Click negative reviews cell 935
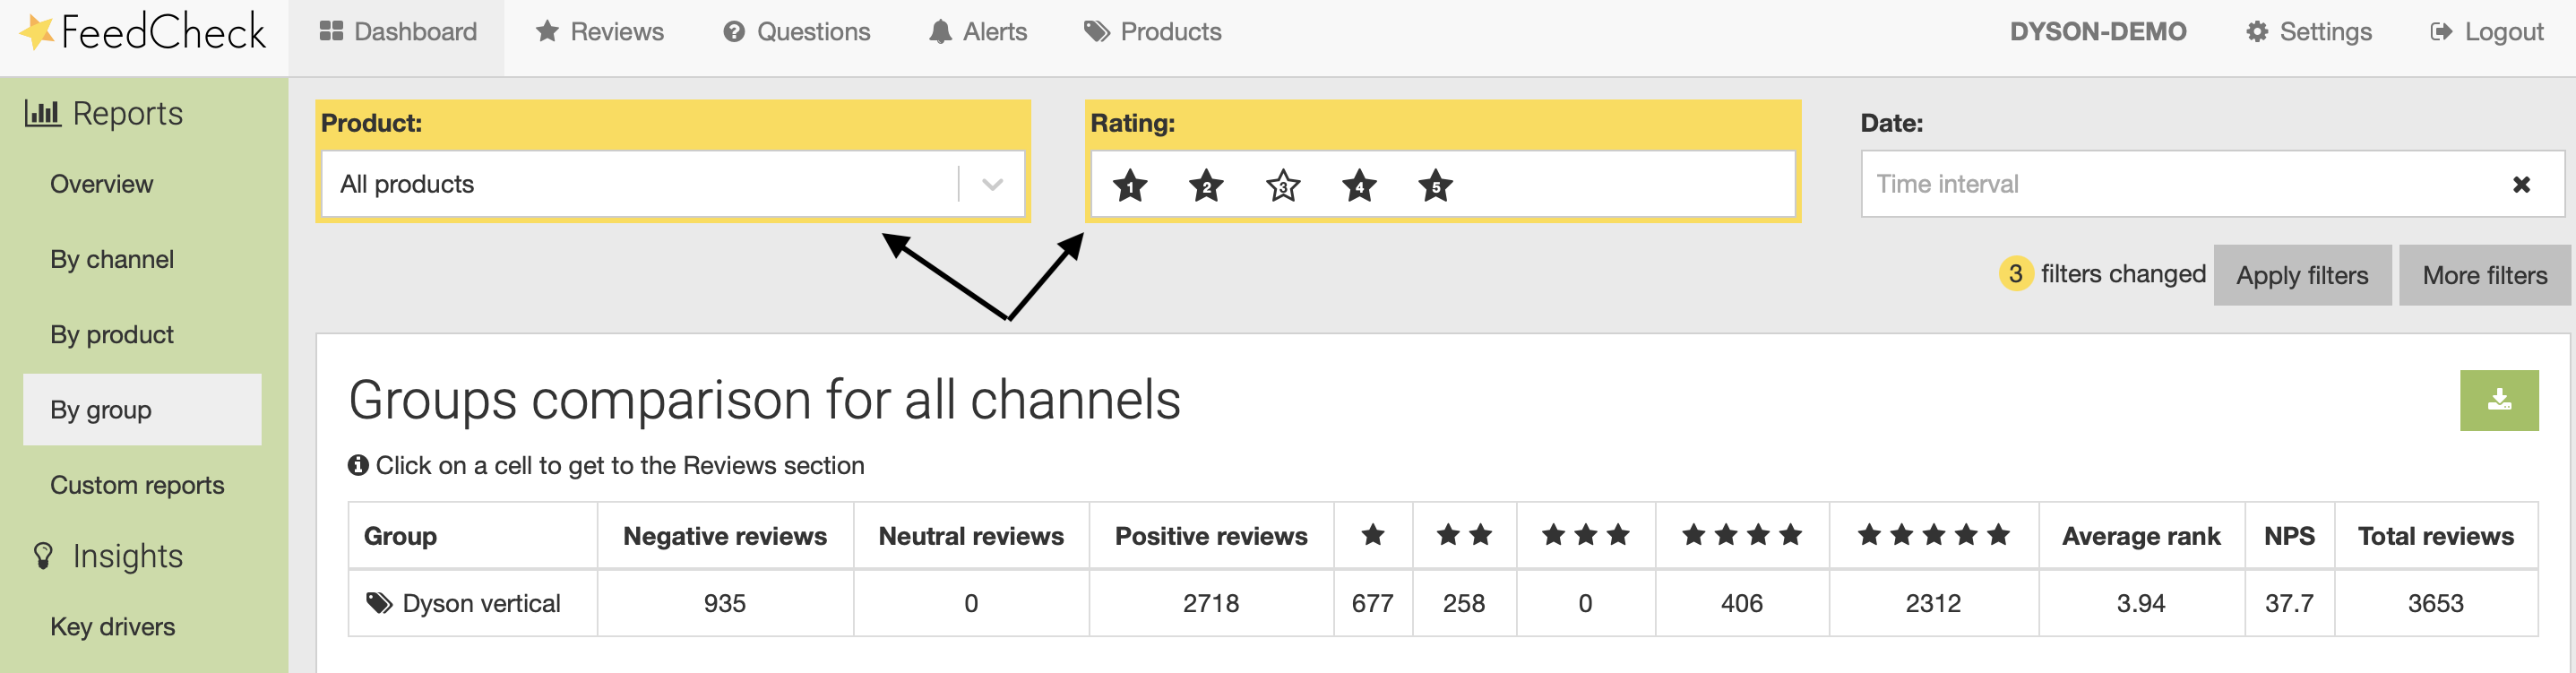Image resolution: width=2576 pixels, height=673 pixels. click(725, 603)
